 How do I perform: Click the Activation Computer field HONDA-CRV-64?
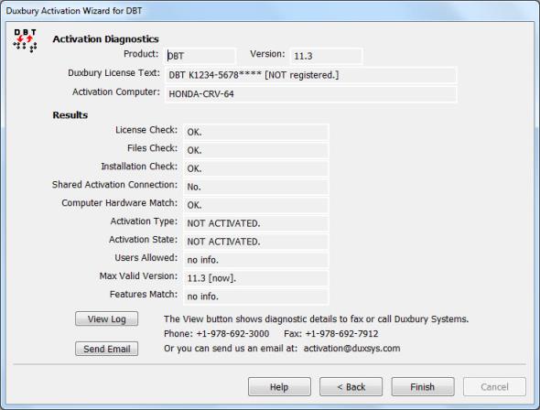tap(311, 94)
